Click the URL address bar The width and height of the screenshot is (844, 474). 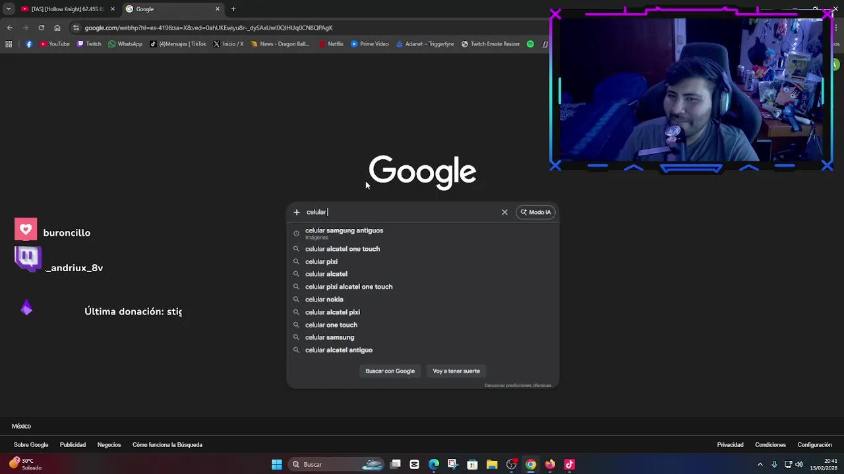(310, 28)
